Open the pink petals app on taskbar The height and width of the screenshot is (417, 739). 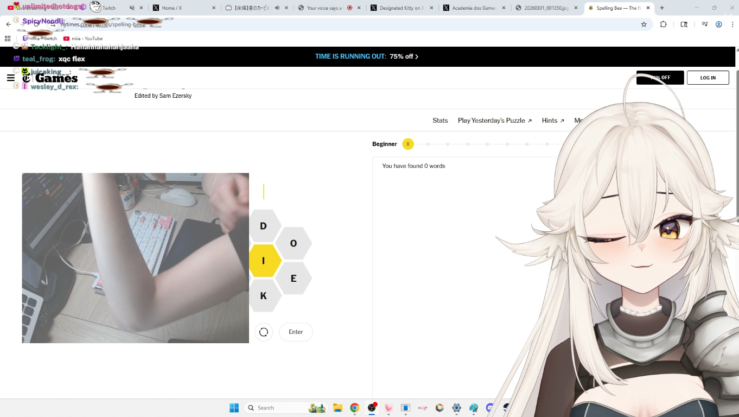point(389,408)
